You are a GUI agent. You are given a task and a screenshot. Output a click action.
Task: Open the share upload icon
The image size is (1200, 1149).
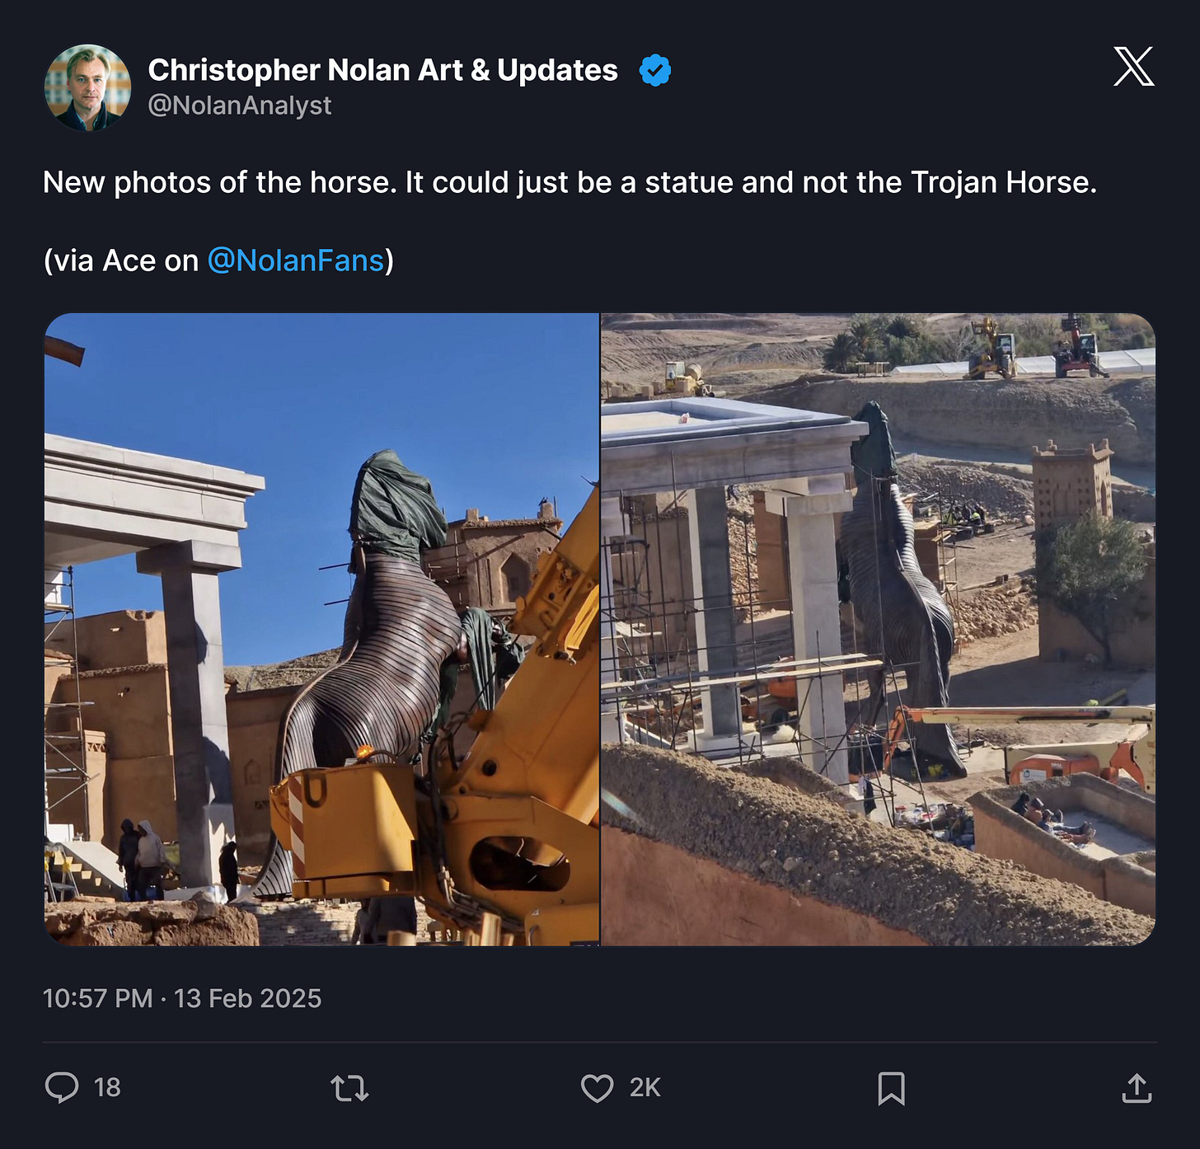coord(1137,1088)
